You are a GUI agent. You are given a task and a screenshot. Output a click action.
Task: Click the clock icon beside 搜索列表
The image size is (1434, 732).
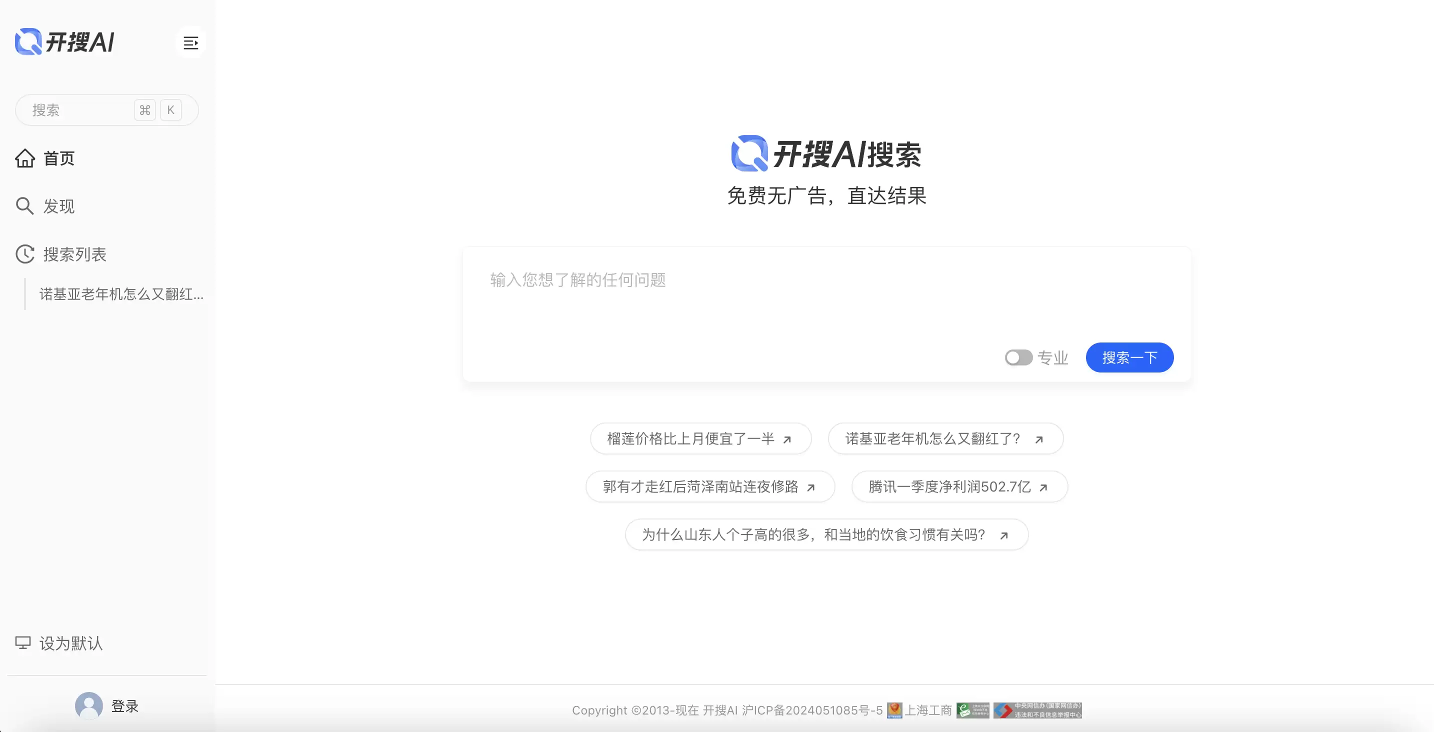pyautogui.click(x=25, y=254)
